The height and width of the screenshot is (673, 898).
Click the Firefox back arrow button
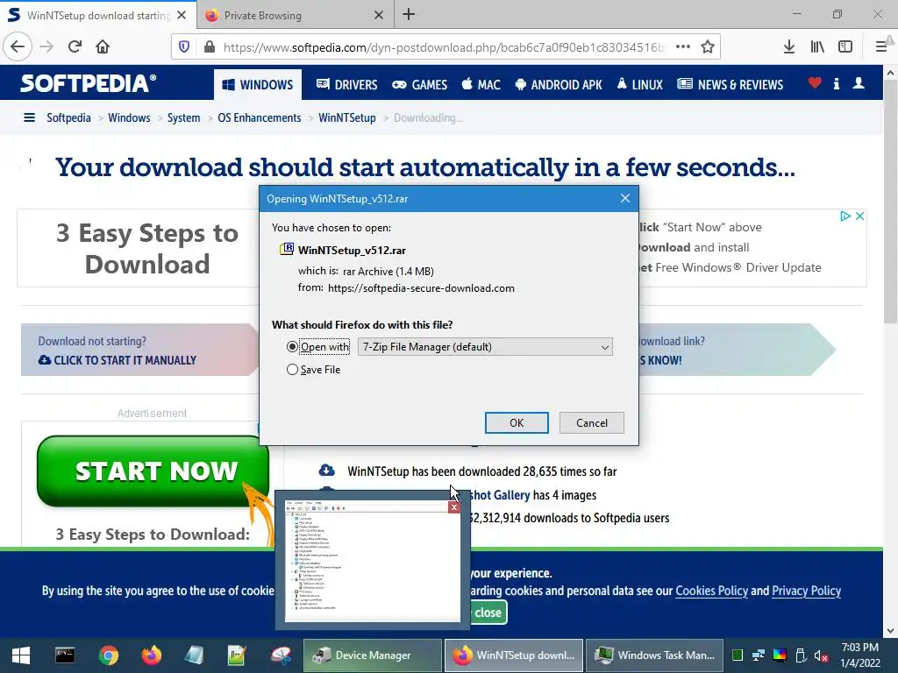[18, 46]
